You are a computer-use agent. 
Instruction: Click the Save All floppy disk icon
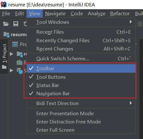16,24
